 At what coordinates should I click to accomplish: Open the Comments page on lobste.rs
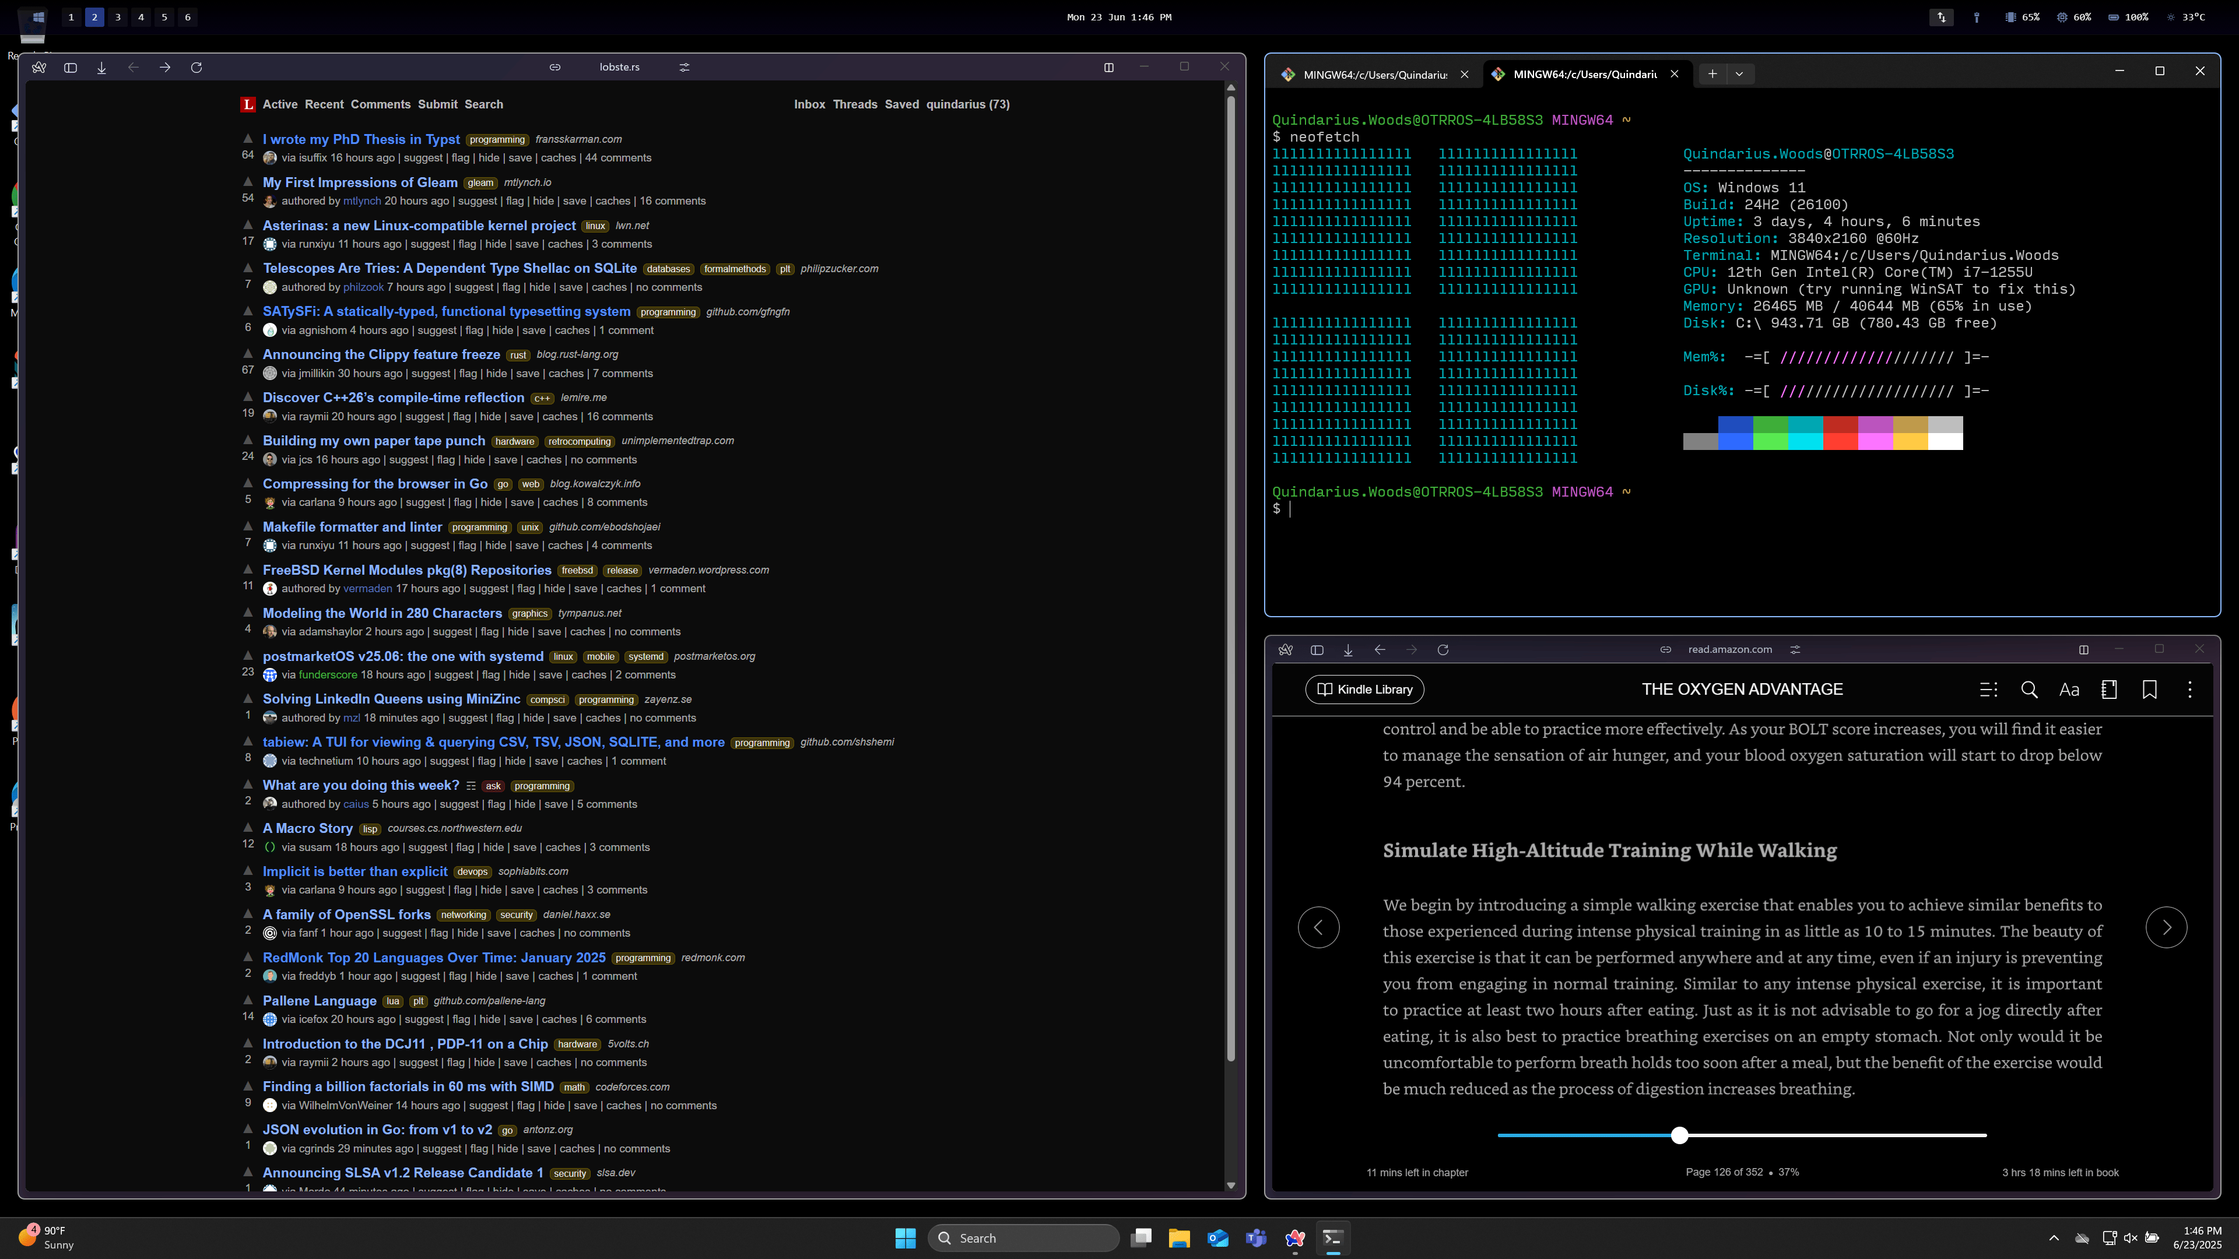tap(380, 104)
